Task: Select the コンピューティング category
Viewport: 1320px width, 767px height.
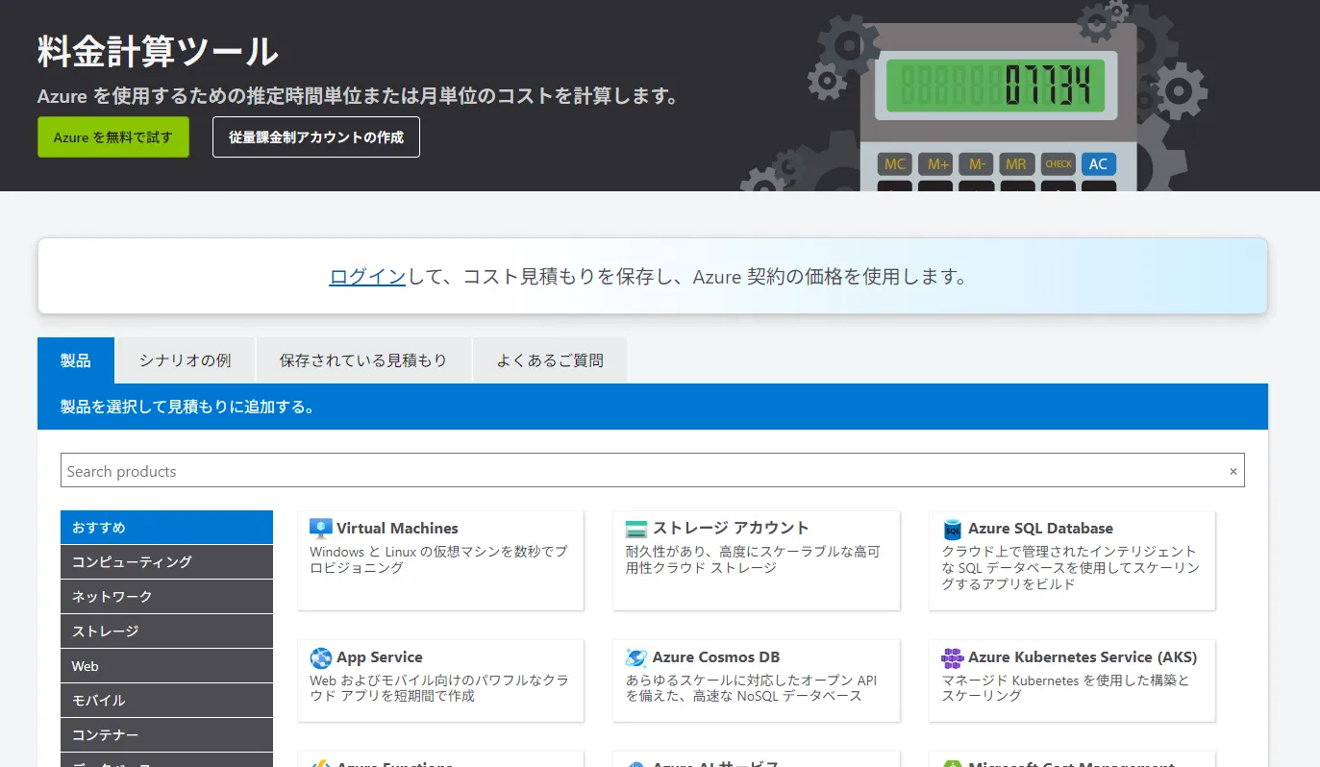Action: [x=166, y=561]
